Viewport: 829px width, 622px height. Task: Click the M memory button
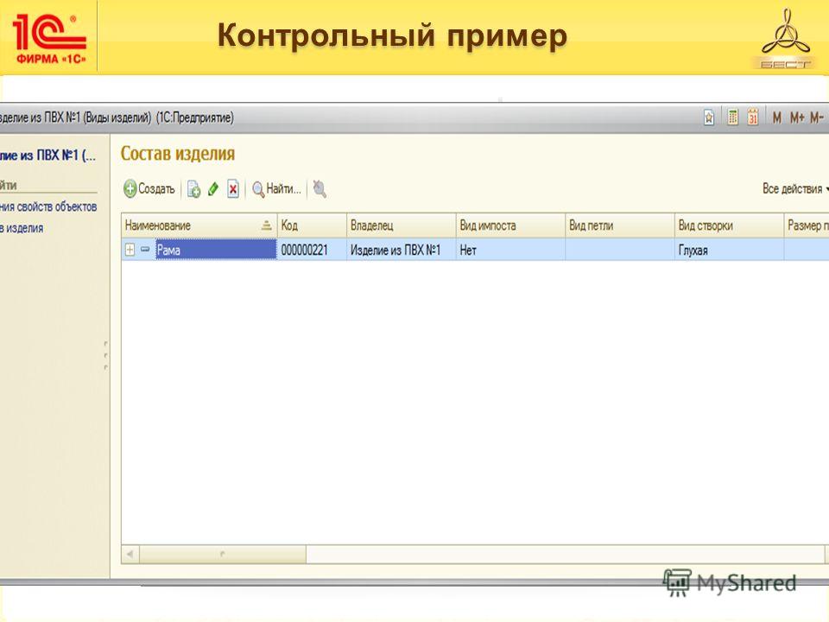[776, 117]
